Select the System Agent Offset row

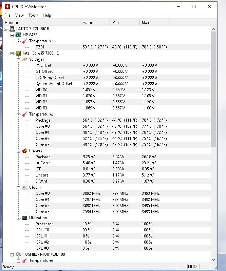coord(123,84)
